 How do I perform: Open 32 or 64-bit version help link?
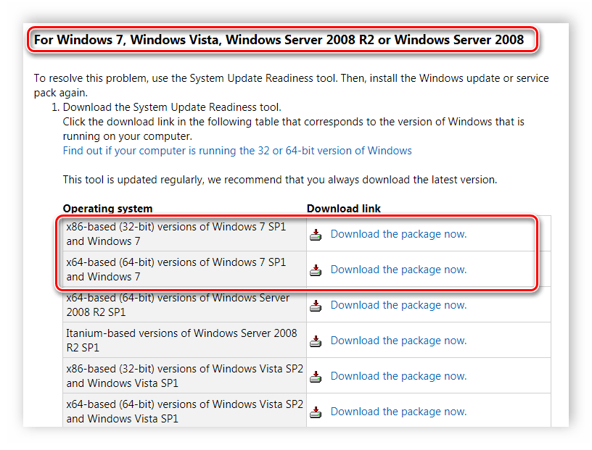237,151
